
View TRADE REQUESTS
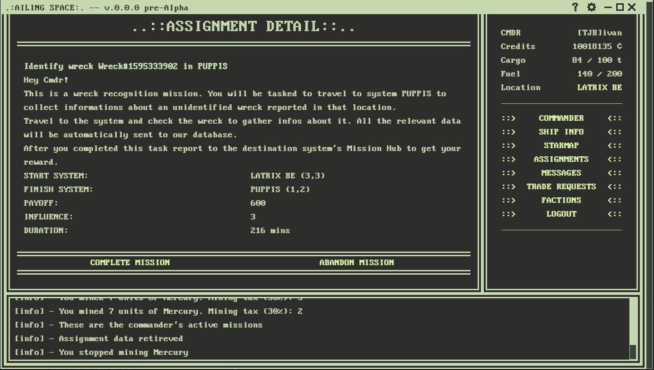pyautogui.click(x=561, y=186)
